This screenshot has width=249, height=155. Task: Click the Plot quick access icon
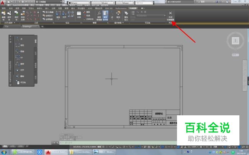[x=23, y=2]
